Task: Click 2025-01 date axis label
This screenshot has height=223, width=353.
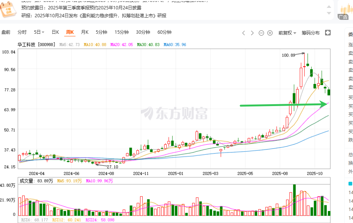Action: (x=176, y=174)
